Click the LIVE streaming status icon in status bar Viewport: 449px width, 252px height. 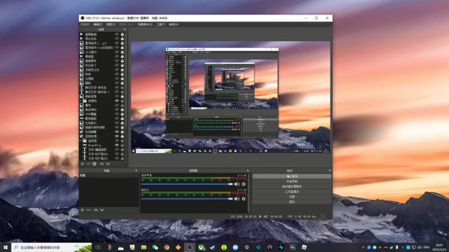click(x=233, y=217)
